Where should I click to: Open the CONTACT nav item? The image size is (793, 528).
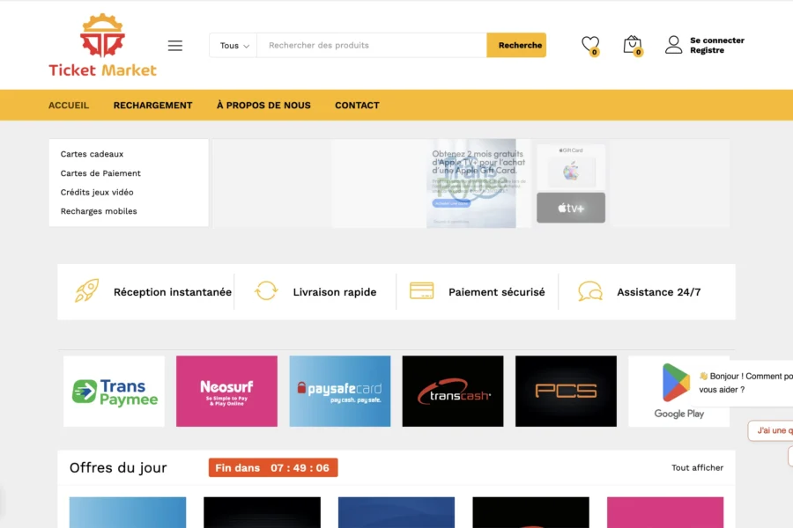point(357,105)
